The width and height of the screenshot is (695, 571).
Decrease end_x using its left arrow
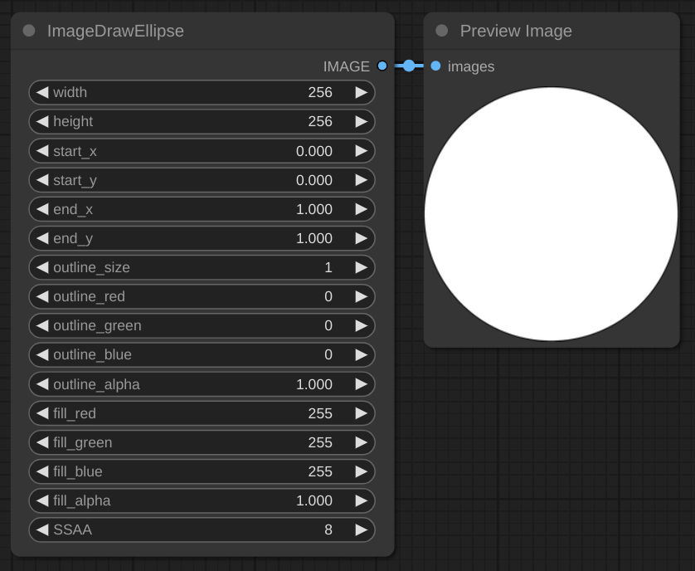[42, 209]
